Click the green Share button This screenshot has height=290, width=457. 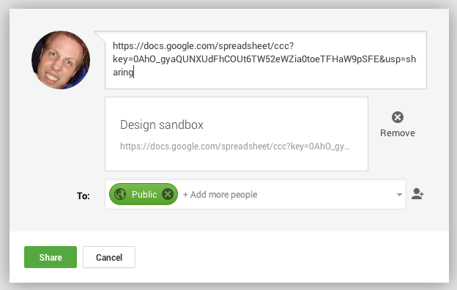(x=51, y=257)
